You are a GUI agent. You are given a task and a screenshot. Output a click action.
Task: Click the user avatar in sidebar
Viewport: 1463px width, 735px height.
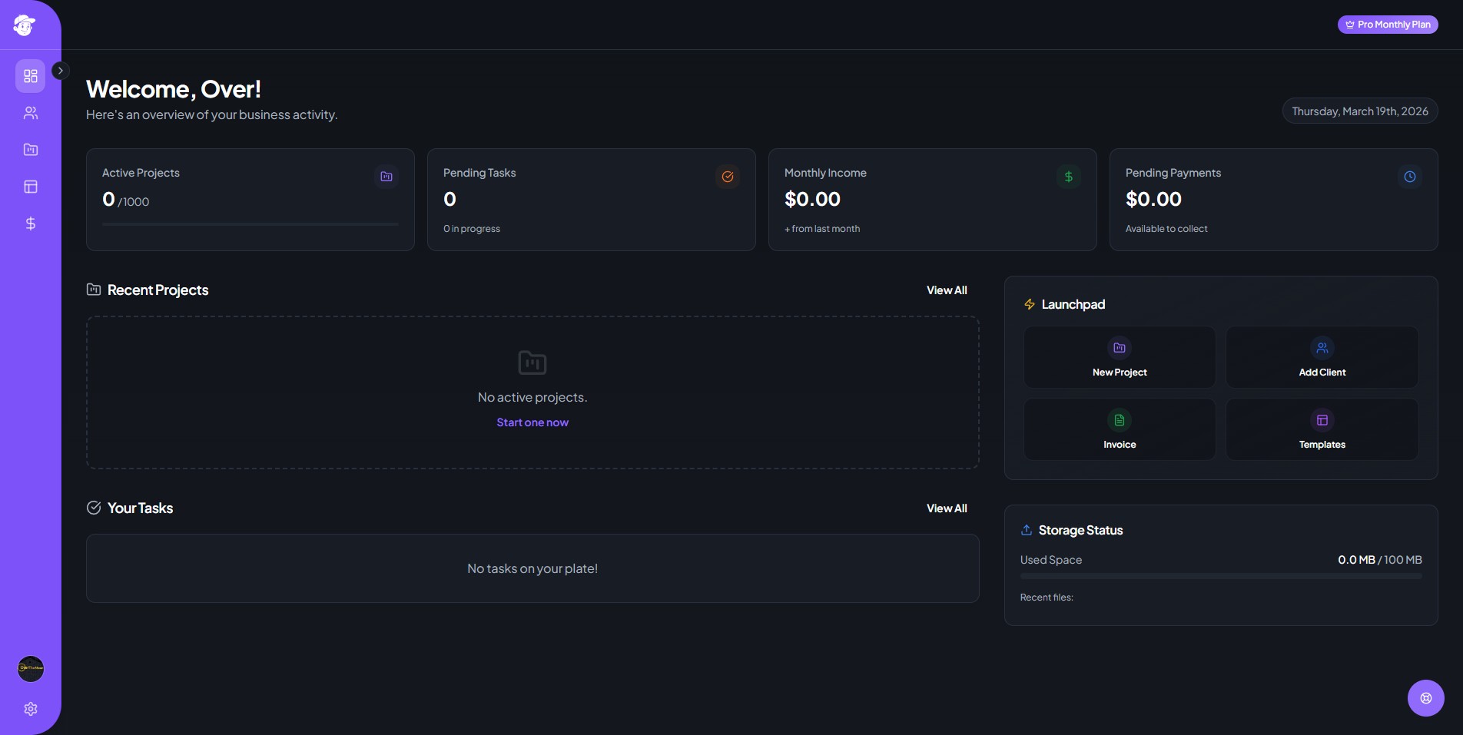[x=31, y=669]
